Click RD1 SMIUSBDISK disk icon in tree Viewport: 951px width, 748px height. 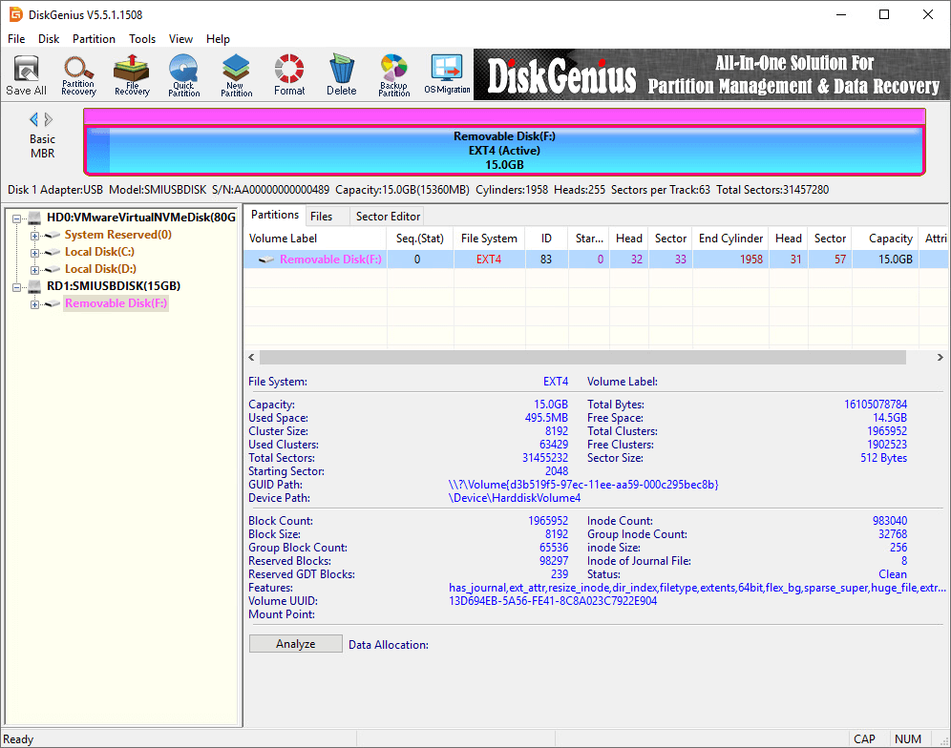(x=34, y=286)
